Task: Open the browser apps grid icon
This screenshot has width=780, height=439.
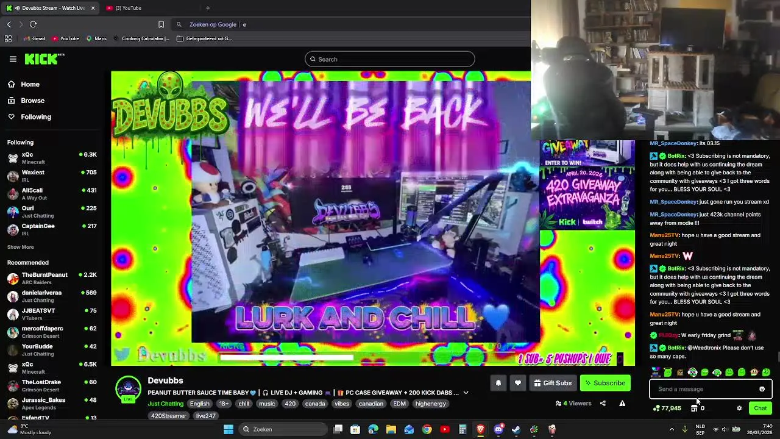Action: click(8, 38)
